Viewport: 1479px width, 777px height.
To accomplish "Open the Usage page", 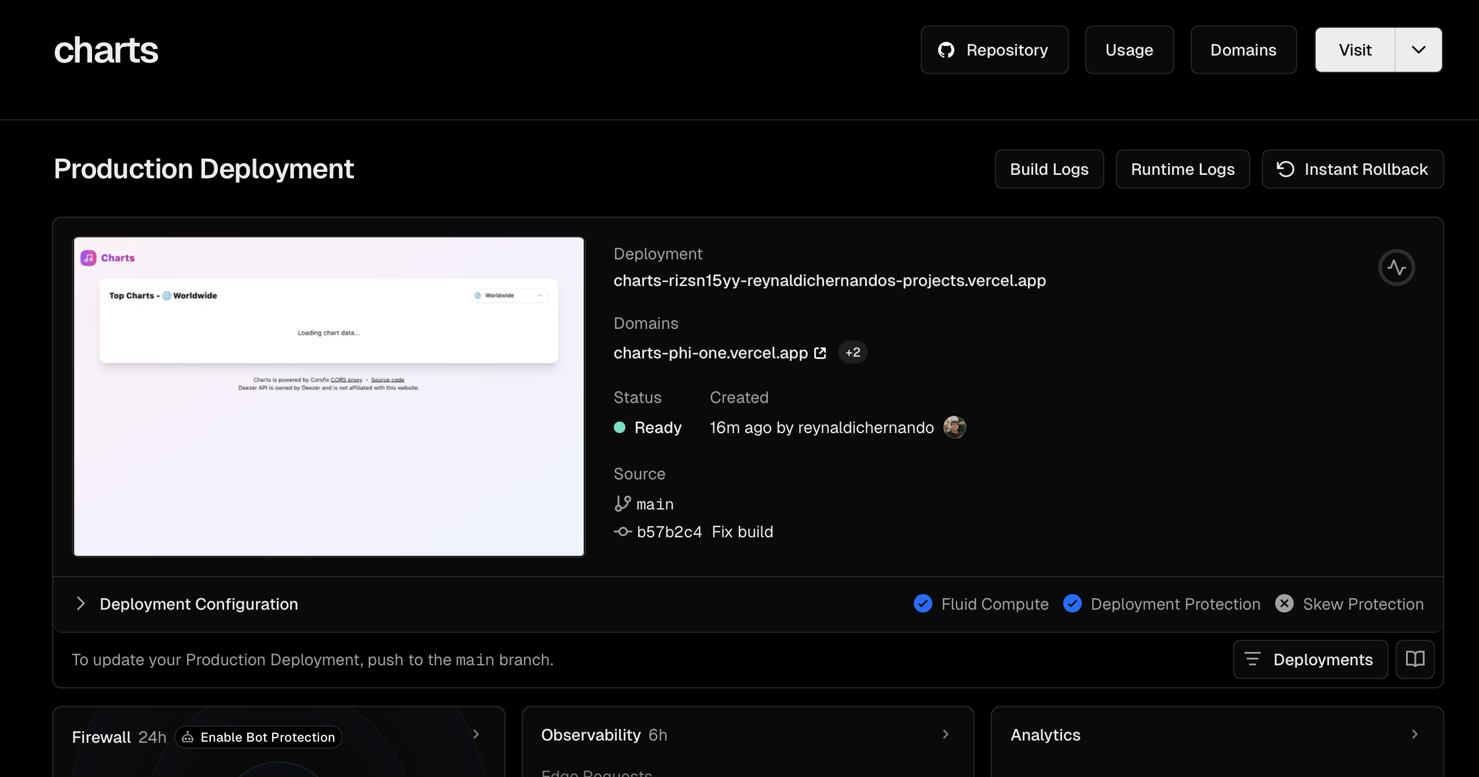I will (x=1129, y=50).
